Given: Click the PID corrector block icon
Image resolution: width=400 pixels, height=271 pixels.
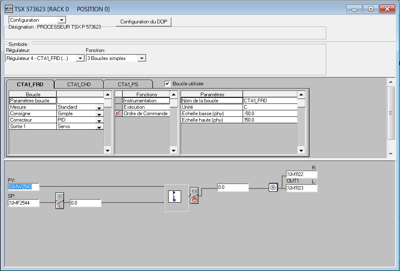Looking at the screenshot, I should coord(174,197).
